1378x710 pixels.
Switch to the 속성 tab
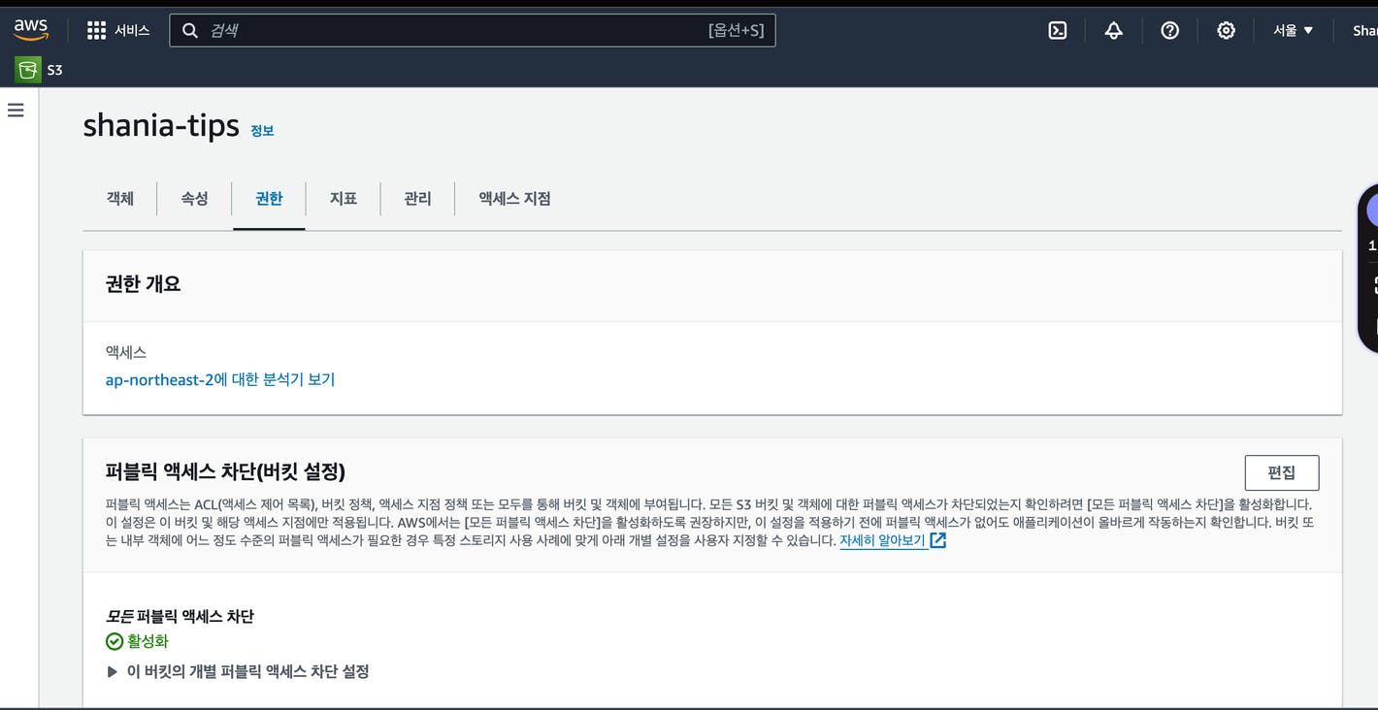tap(194, 198)
